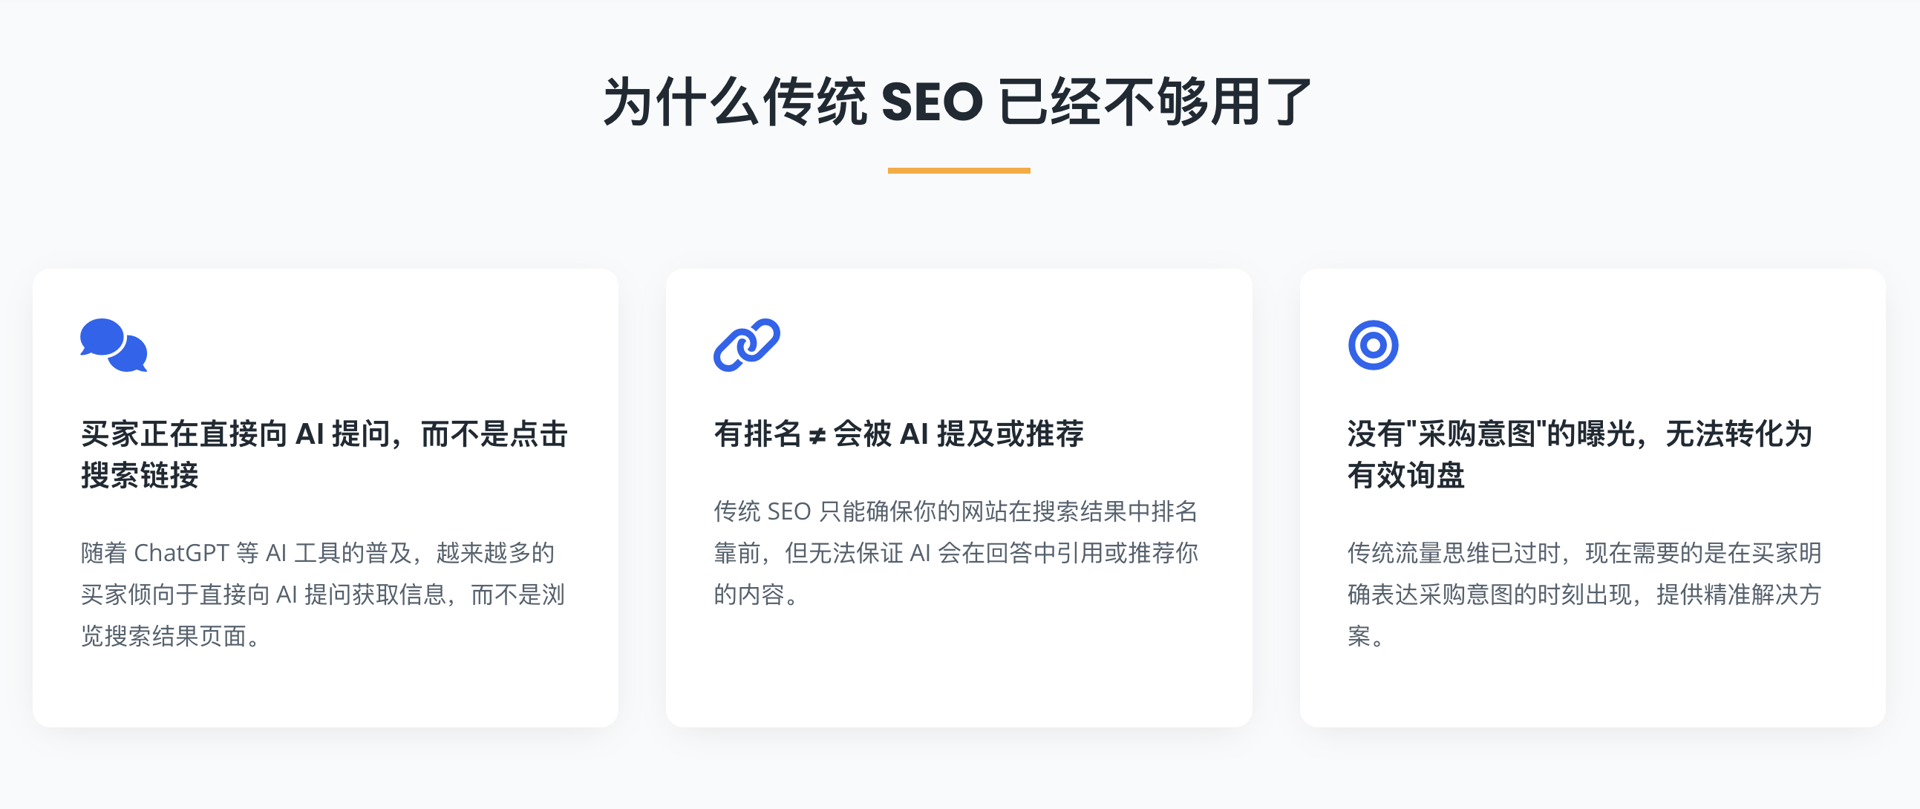Select the card title 有排名 ≠ 会被 AI 提及或推荐

point(899,433)
